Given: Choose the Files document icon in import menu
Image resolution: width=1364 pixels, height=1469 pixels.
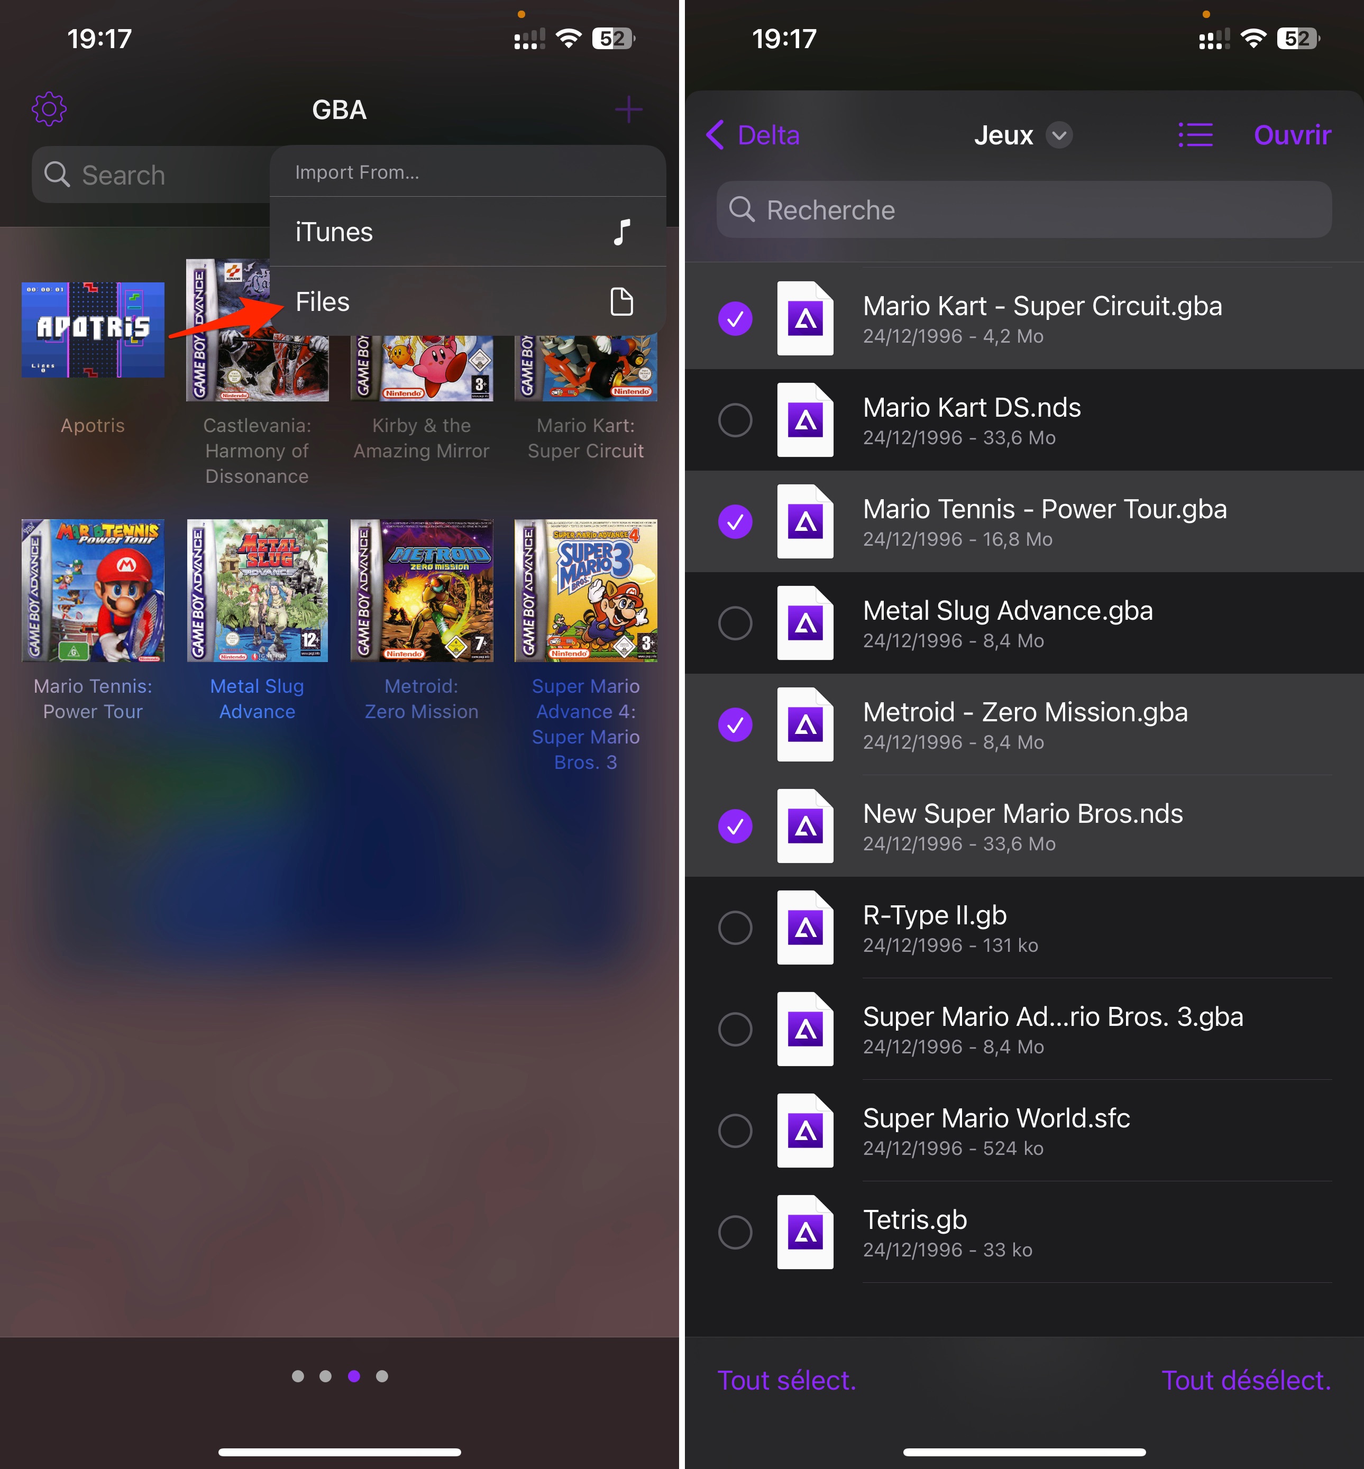Looking at the screenshot, I should tap(621, 302).
